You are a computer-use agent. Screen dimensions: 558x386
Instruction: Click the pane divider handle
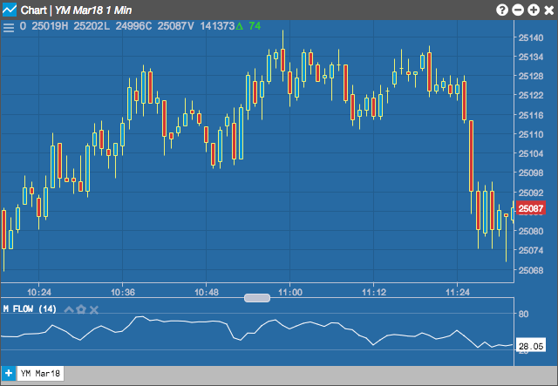(257, 298)
